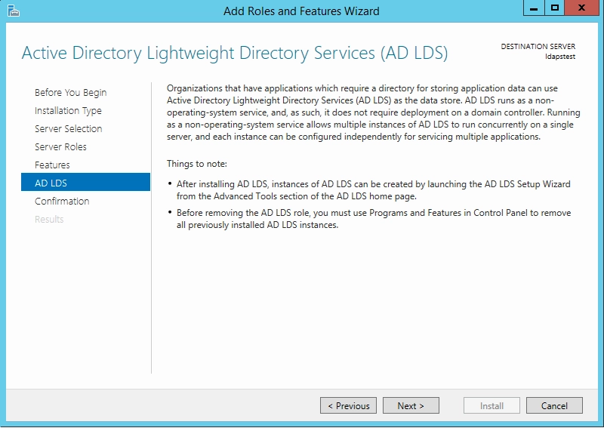Click the wizard icon in the title bar
Image resolution: width=604 pixels, height=428 pixels.
(x=14, y=11)
